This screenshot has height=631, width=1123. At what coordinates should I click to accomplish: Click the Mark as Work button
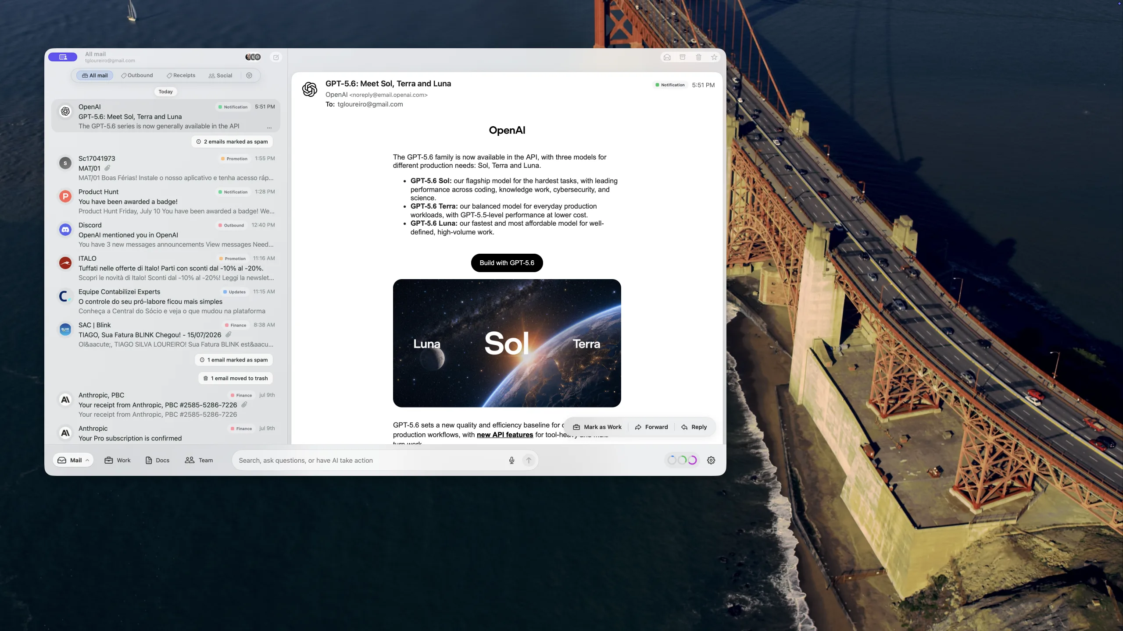point(597,427)
